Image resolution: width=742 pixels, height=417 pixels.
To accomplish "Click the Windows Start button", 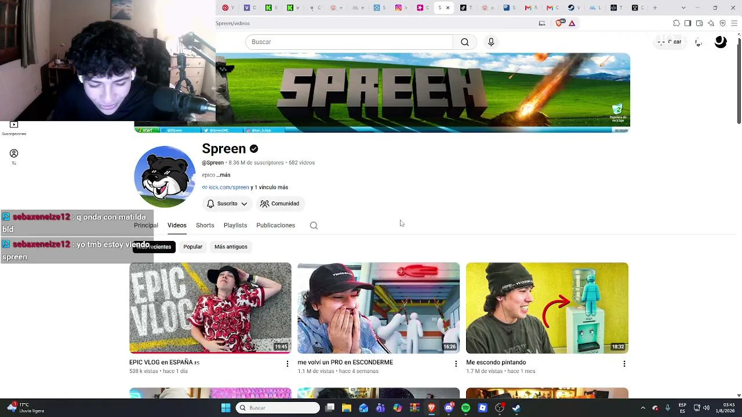I will (x=225, y=408).
